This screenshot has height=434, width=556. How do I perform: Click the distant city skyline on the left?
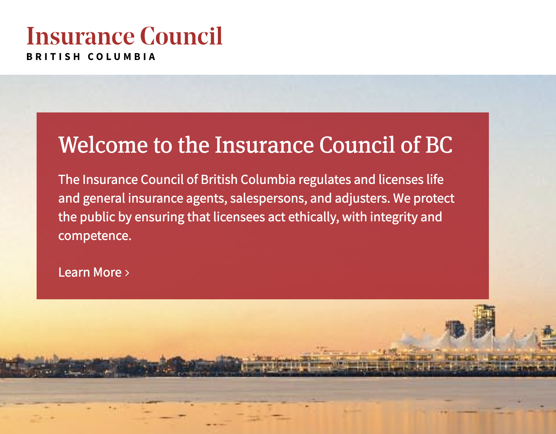[x=108, y=364]
